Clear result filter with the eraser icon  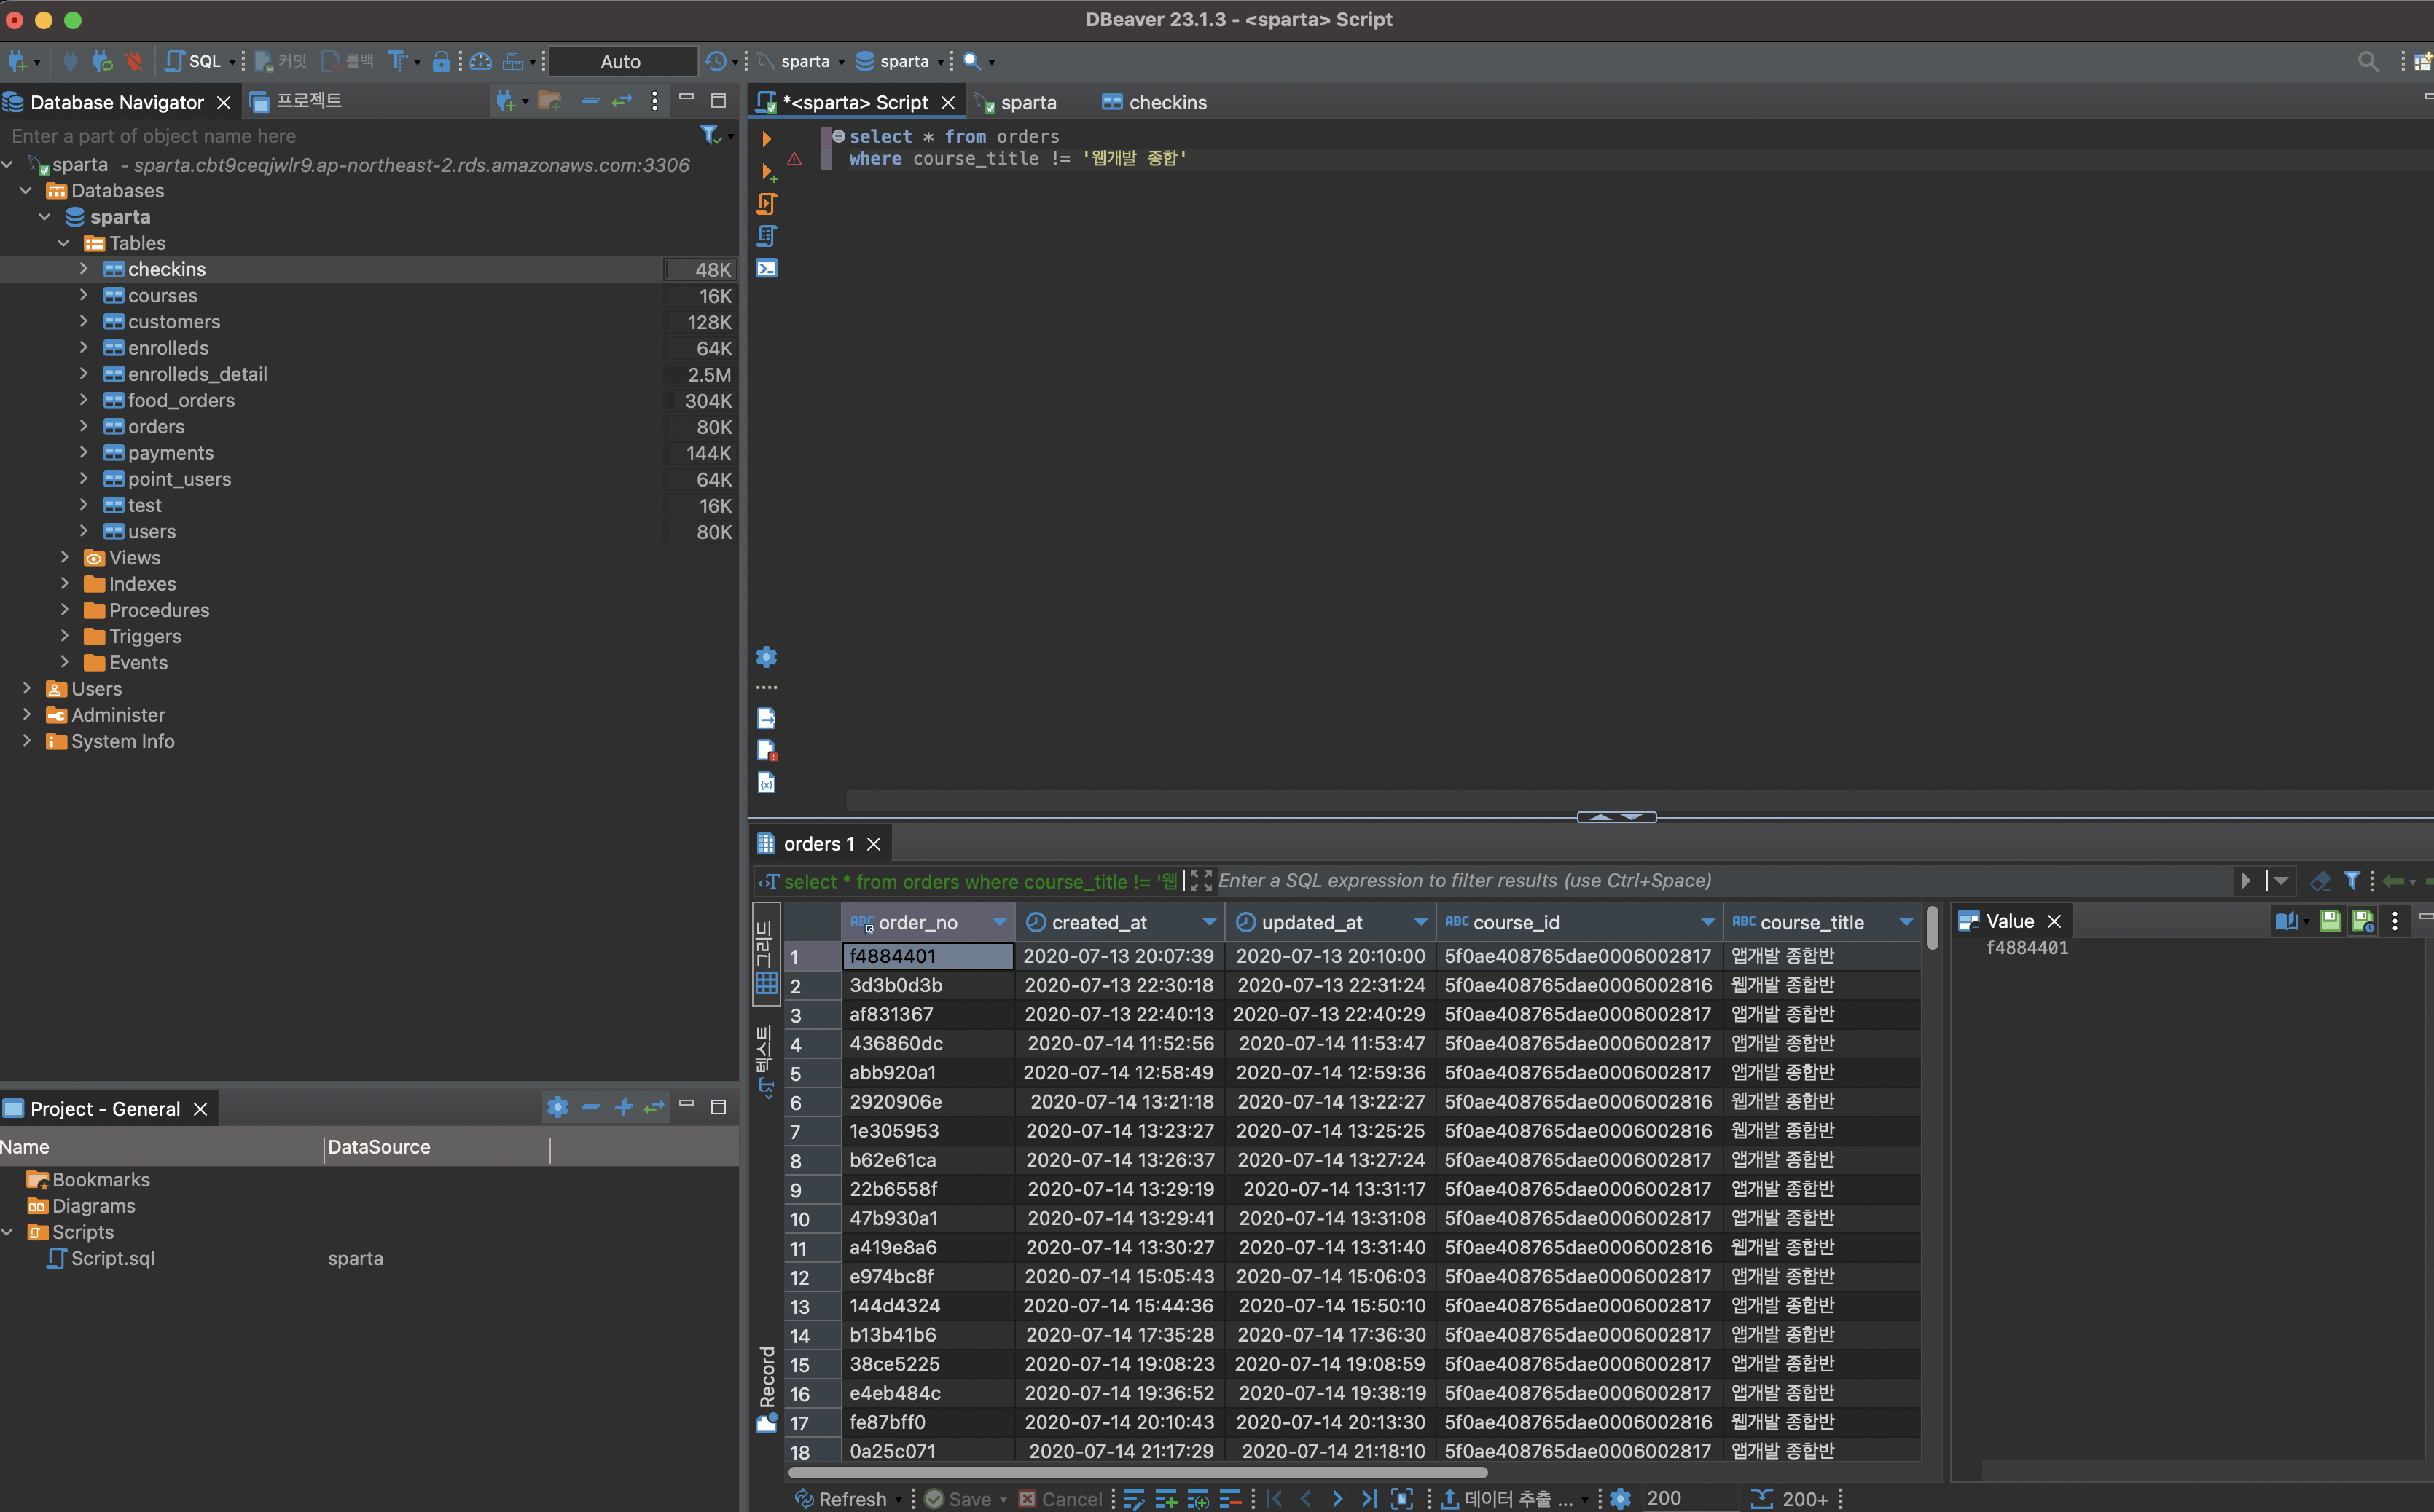(2320, 881)
